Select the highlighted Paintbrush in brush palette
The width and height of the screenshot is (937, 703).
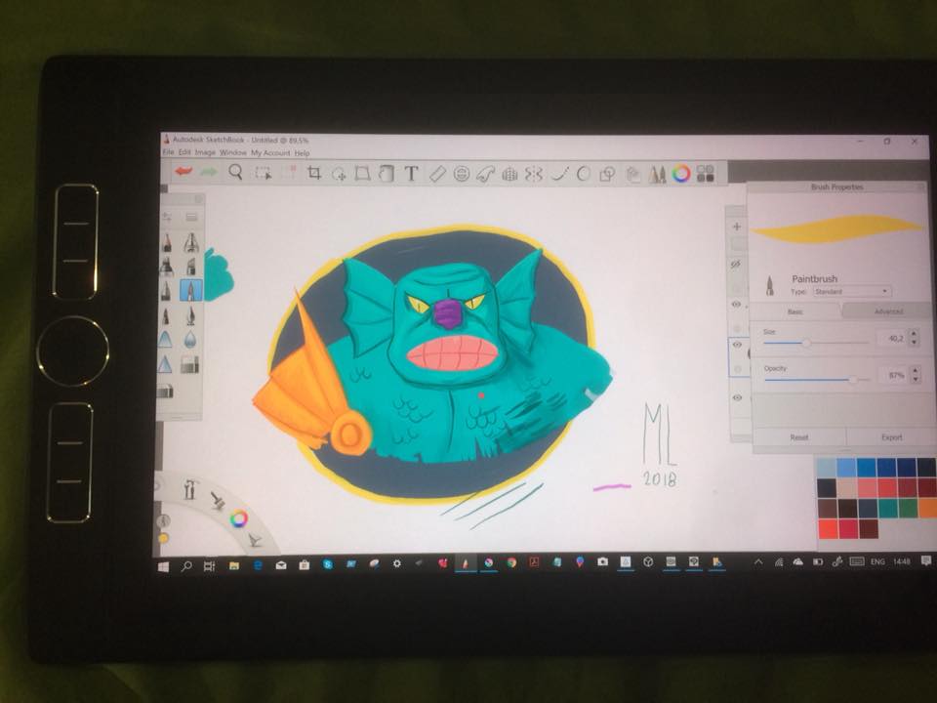point(190,291)
